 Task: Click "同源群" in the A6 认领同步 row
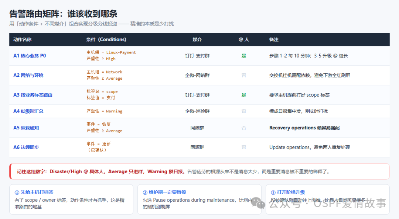point(197,147)
